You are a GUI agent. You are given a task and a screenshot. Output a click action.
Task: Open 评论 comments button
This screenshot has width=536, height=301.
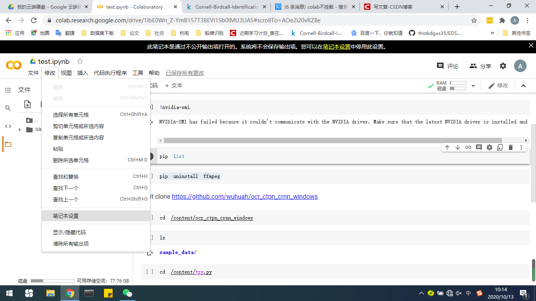pos(448,66)
